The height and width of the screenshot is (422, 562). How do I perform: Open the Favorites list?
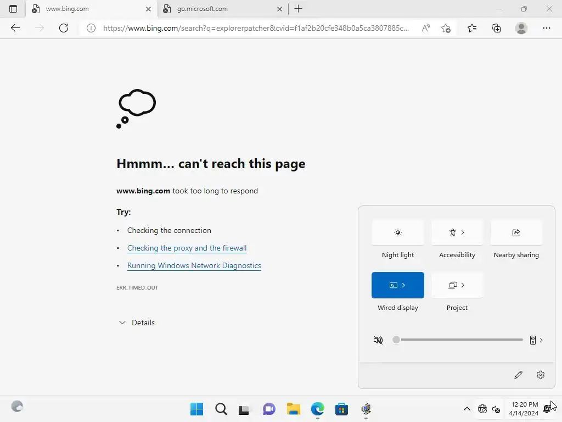(x=472, y=28)
